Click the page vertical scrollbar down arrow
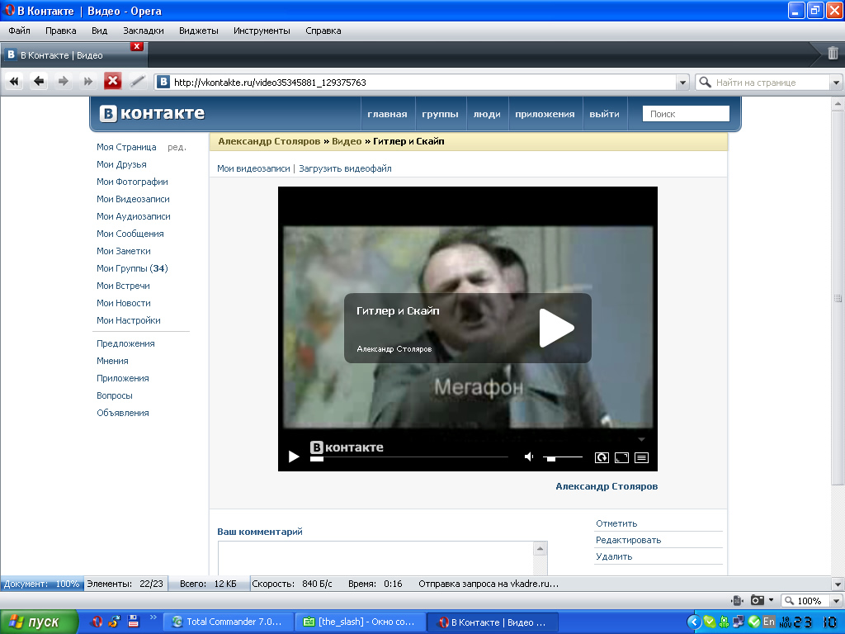Viewport: 845px width, 634px height. (x=838, y=584)
